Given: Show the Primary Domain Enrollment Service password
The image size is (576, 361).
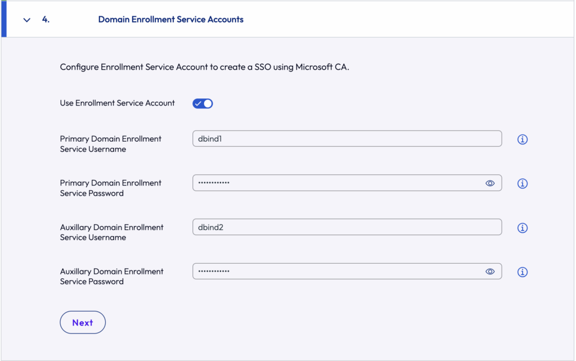Looking at the screenshot, I should (x=490, y=183).
